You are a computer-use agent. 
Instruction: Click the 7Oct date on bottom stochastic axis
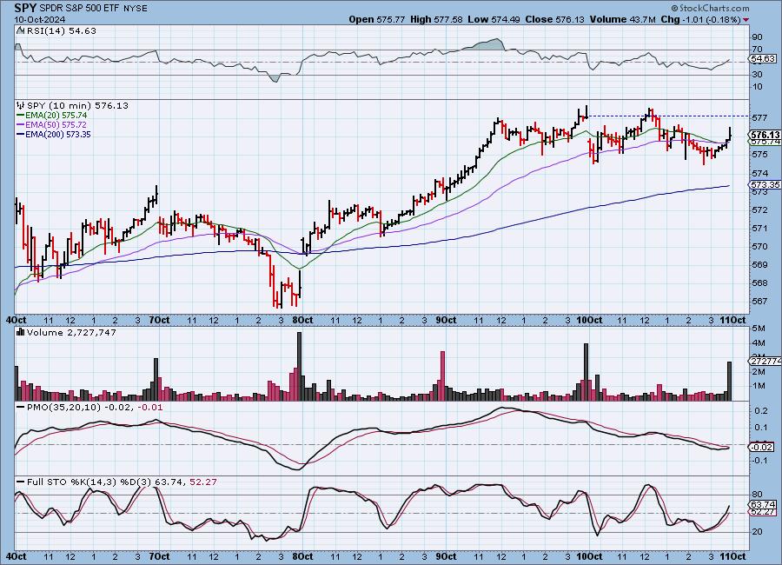159,556
